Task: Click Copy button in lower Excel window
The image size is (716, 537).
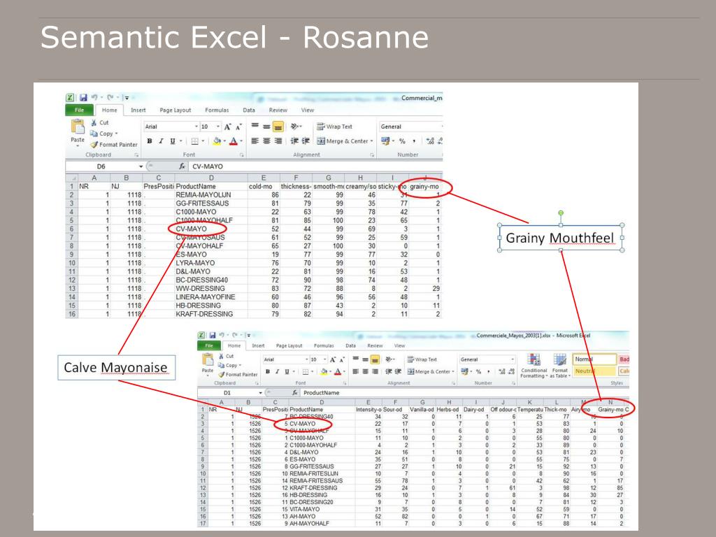Action: coord(229,365)
